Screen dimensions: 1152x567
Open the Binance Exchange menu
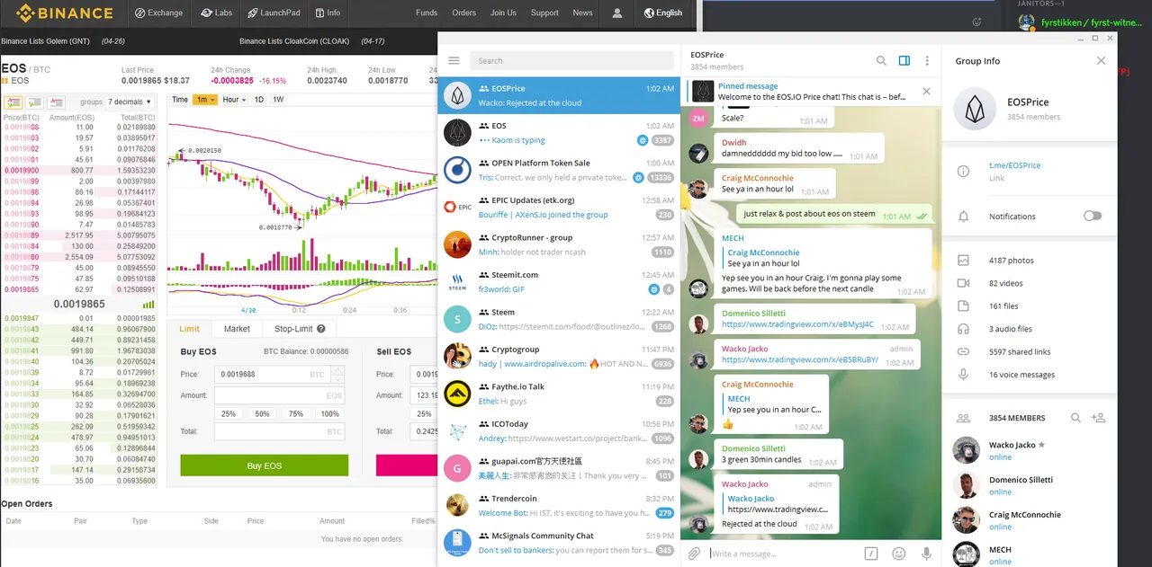pyautogui.click(x=158, y=13)
